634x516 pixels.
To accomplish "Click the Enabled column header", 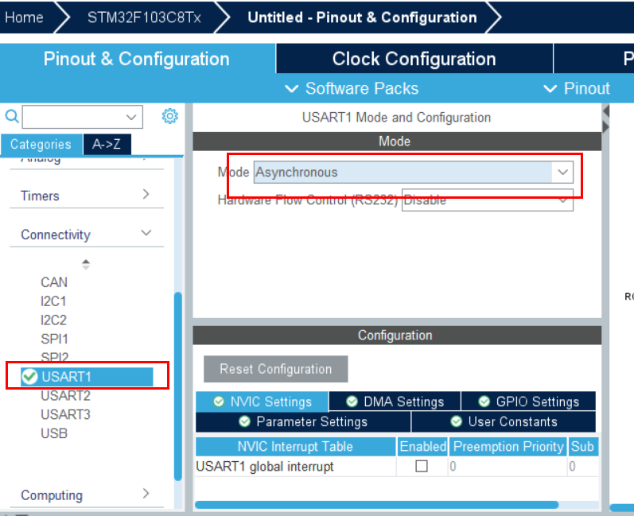I will (423, 447).
